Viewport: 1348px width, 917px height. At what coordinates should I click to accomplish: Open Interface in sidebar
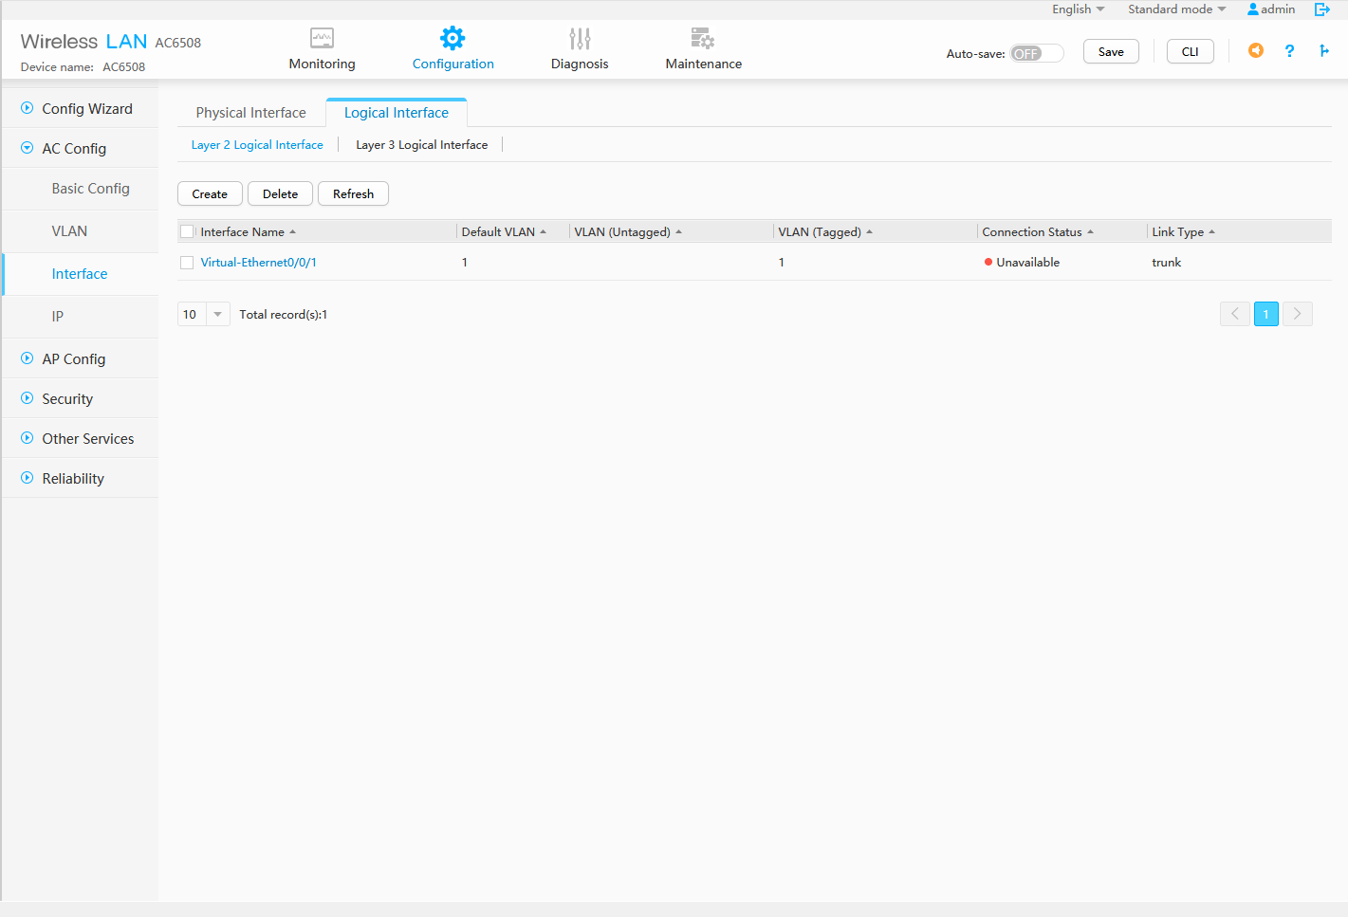click(80, 274)
